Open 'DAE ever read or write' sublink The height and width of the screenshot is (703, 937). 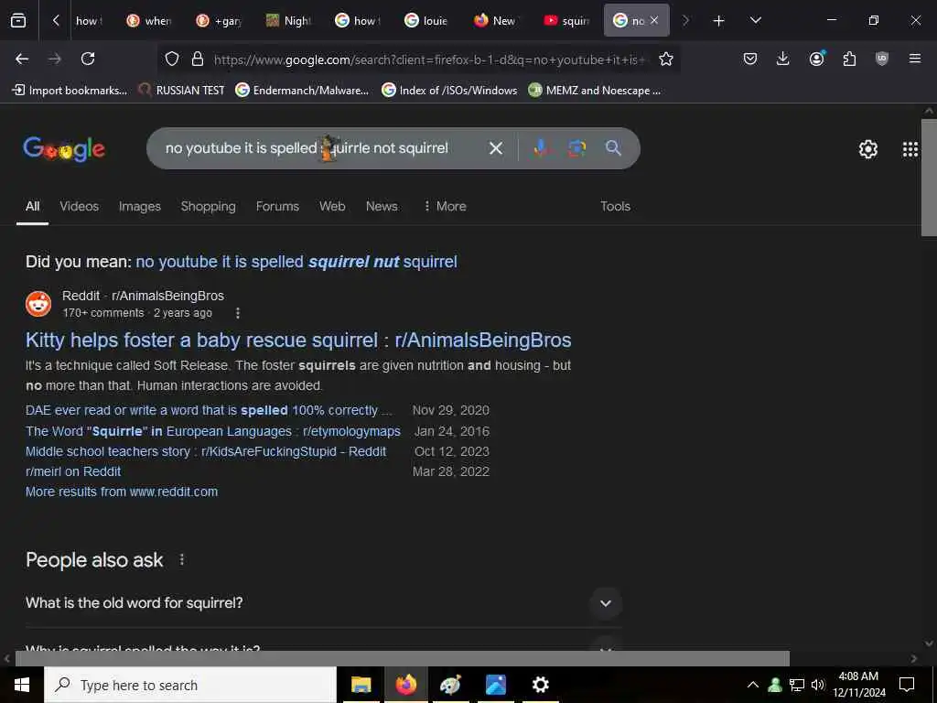click(x=209, y=411)
